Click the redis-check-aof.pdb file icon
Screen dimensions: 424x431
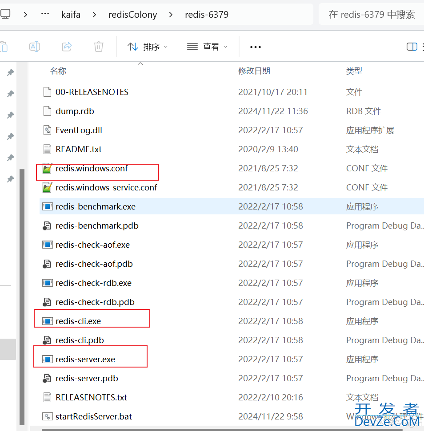(47, 264)
